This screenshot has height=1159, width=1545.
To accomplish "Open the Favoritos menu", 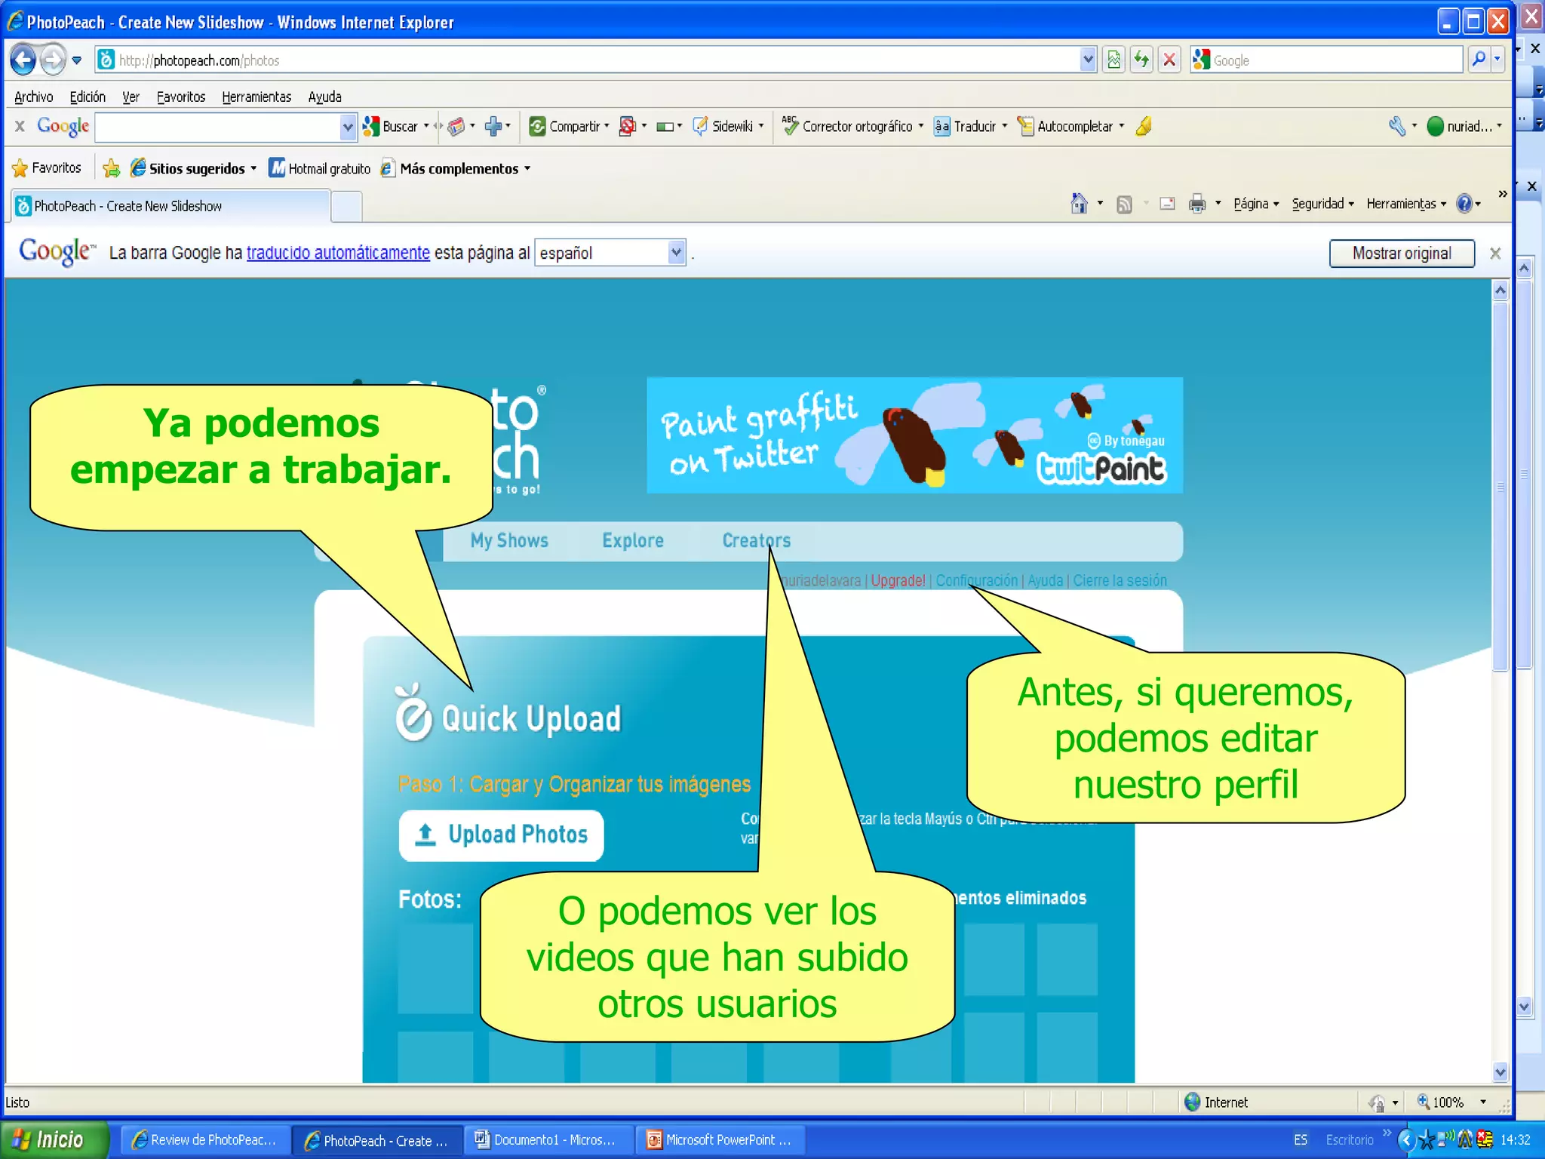I will tap(181, 97).
